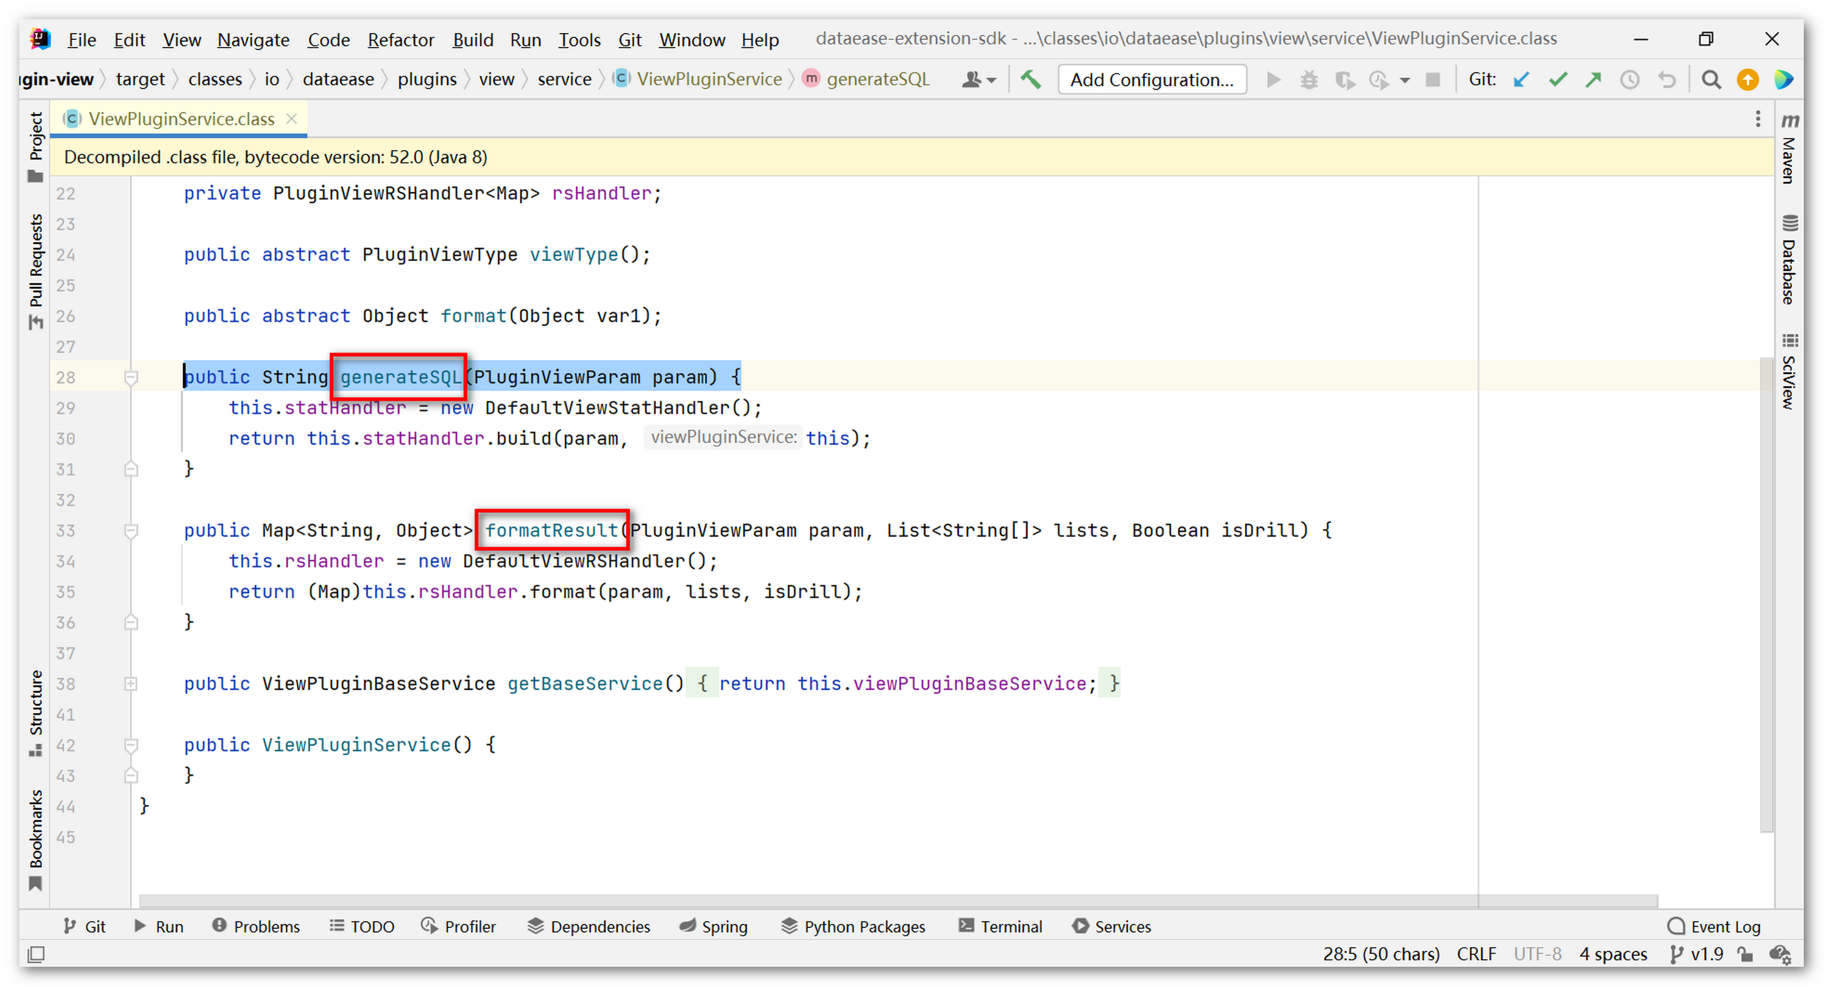The height and width of the screenshot is (987, 1824).
Task: Click the Build project hammer icon
Action: (1030, 79)
